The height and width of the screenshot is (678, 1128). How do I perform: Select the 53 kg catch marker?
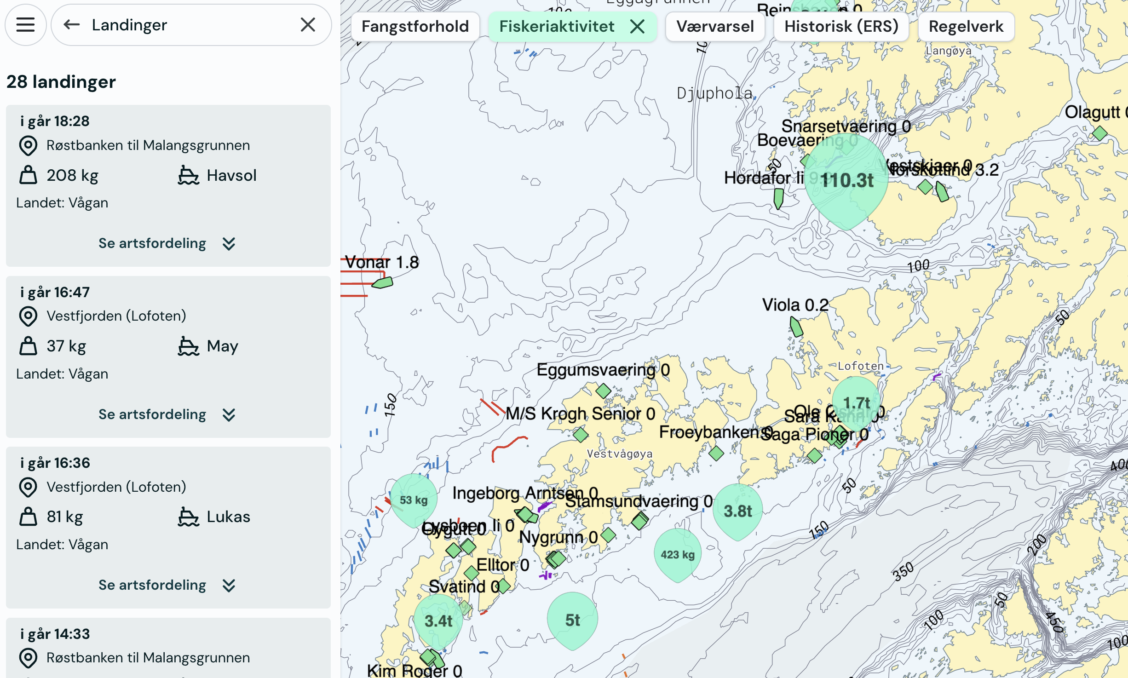413,500
